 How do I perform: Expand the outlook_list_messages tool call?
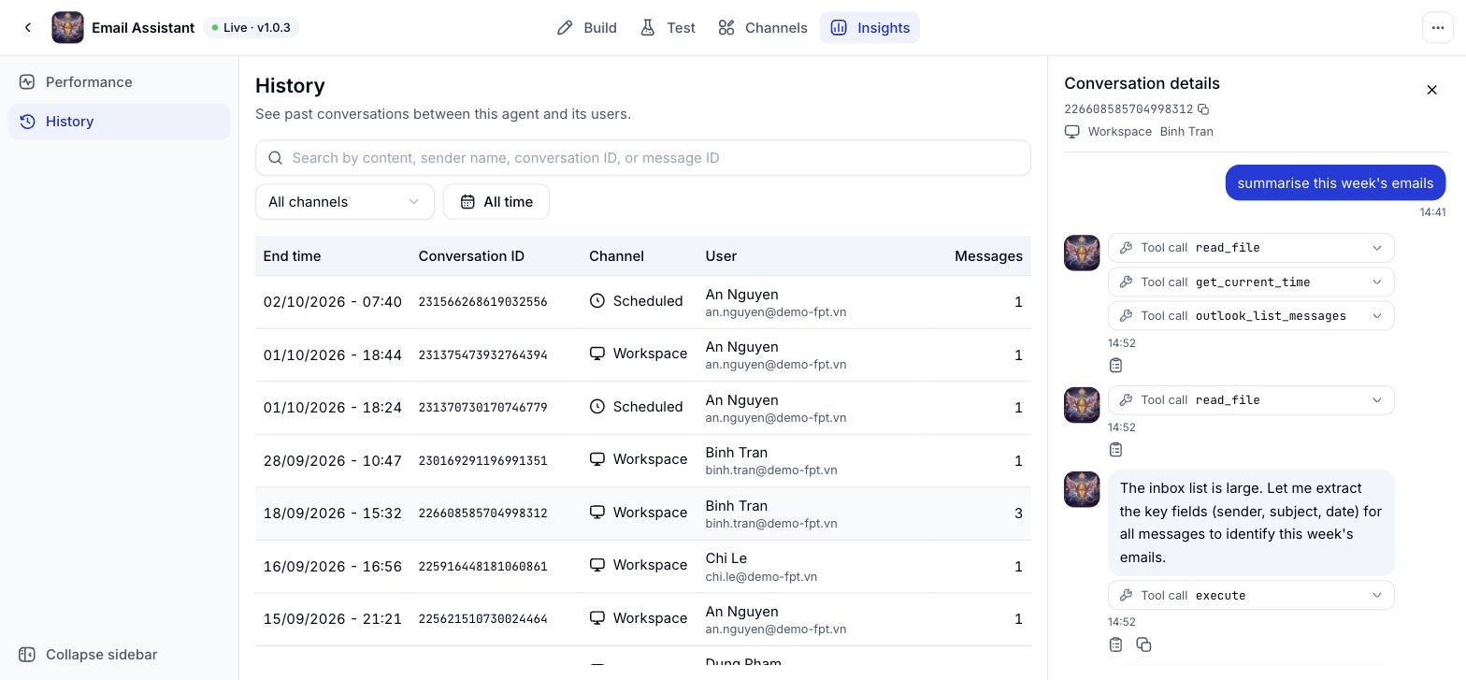click(x=1251, y=316)
